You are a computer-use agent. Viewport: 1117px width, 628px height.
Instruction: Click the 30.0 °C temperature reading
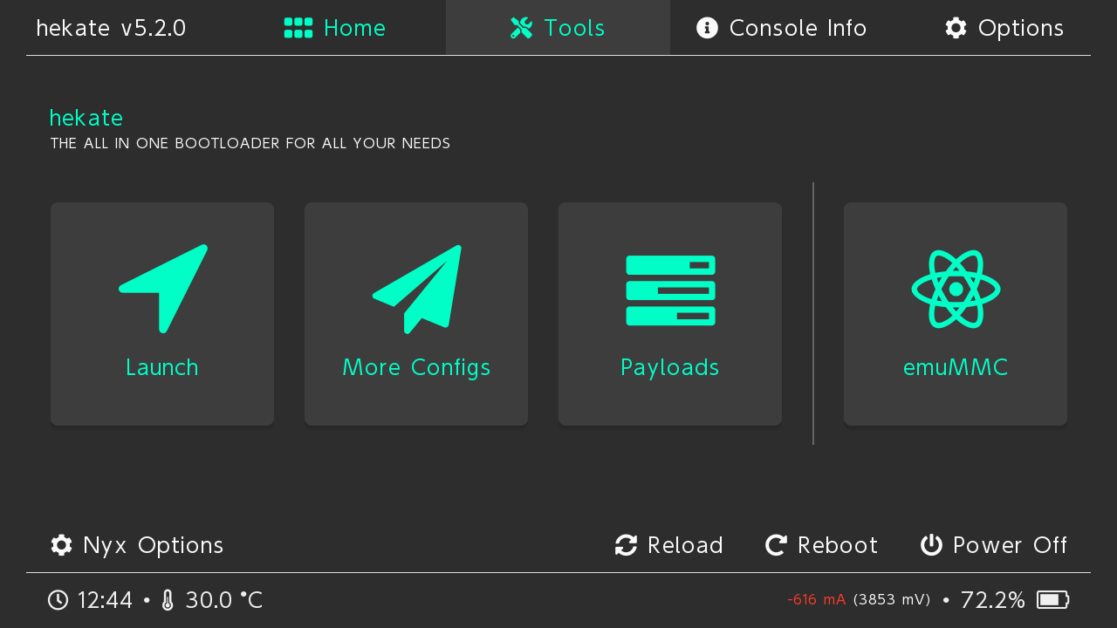[223, 600]
